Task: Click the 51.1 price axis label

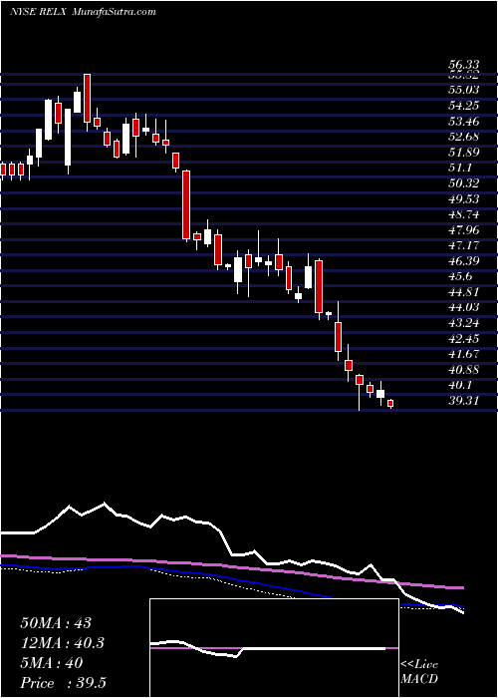Action: click(x=461, y=168)
